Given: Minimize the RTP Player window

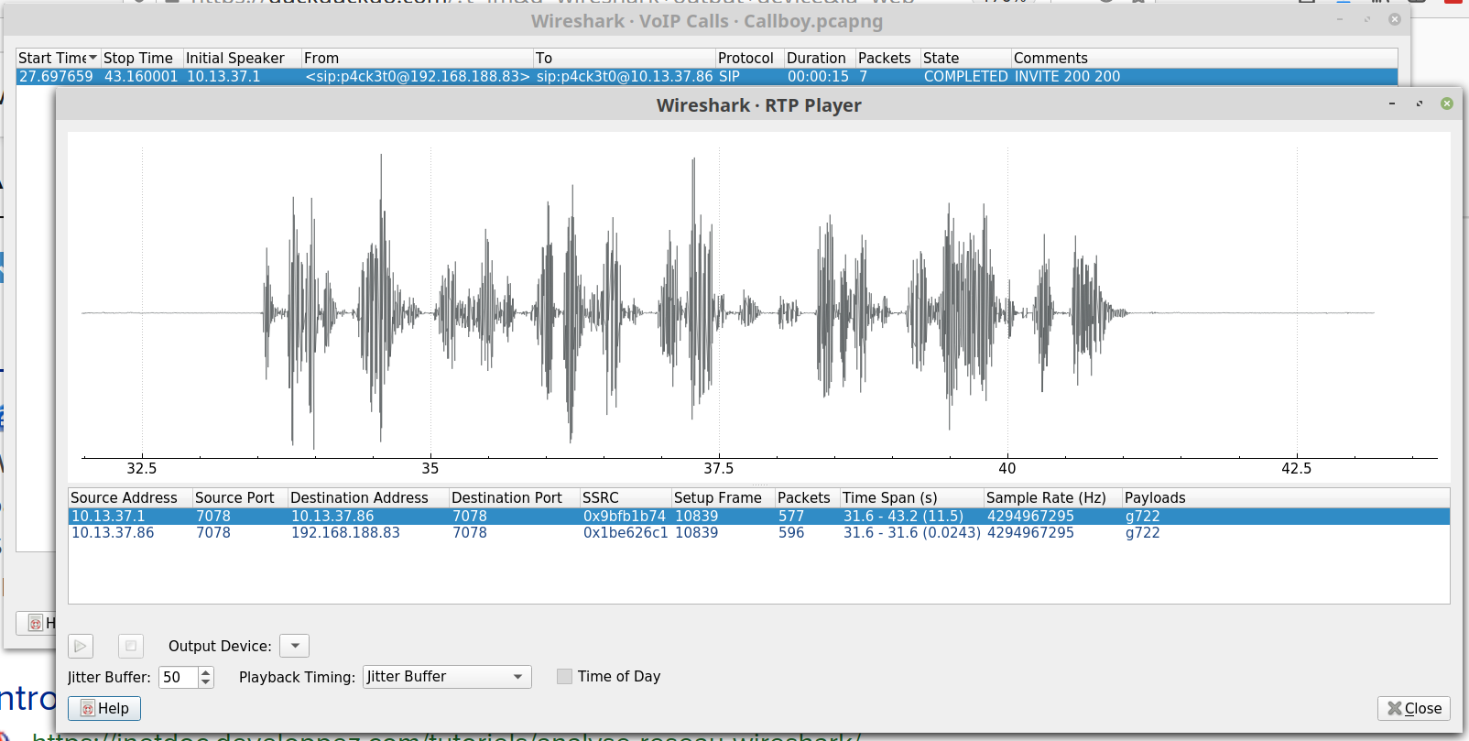Looking at the screenshot, I should pyautogui.click(x=1392, y=104).
